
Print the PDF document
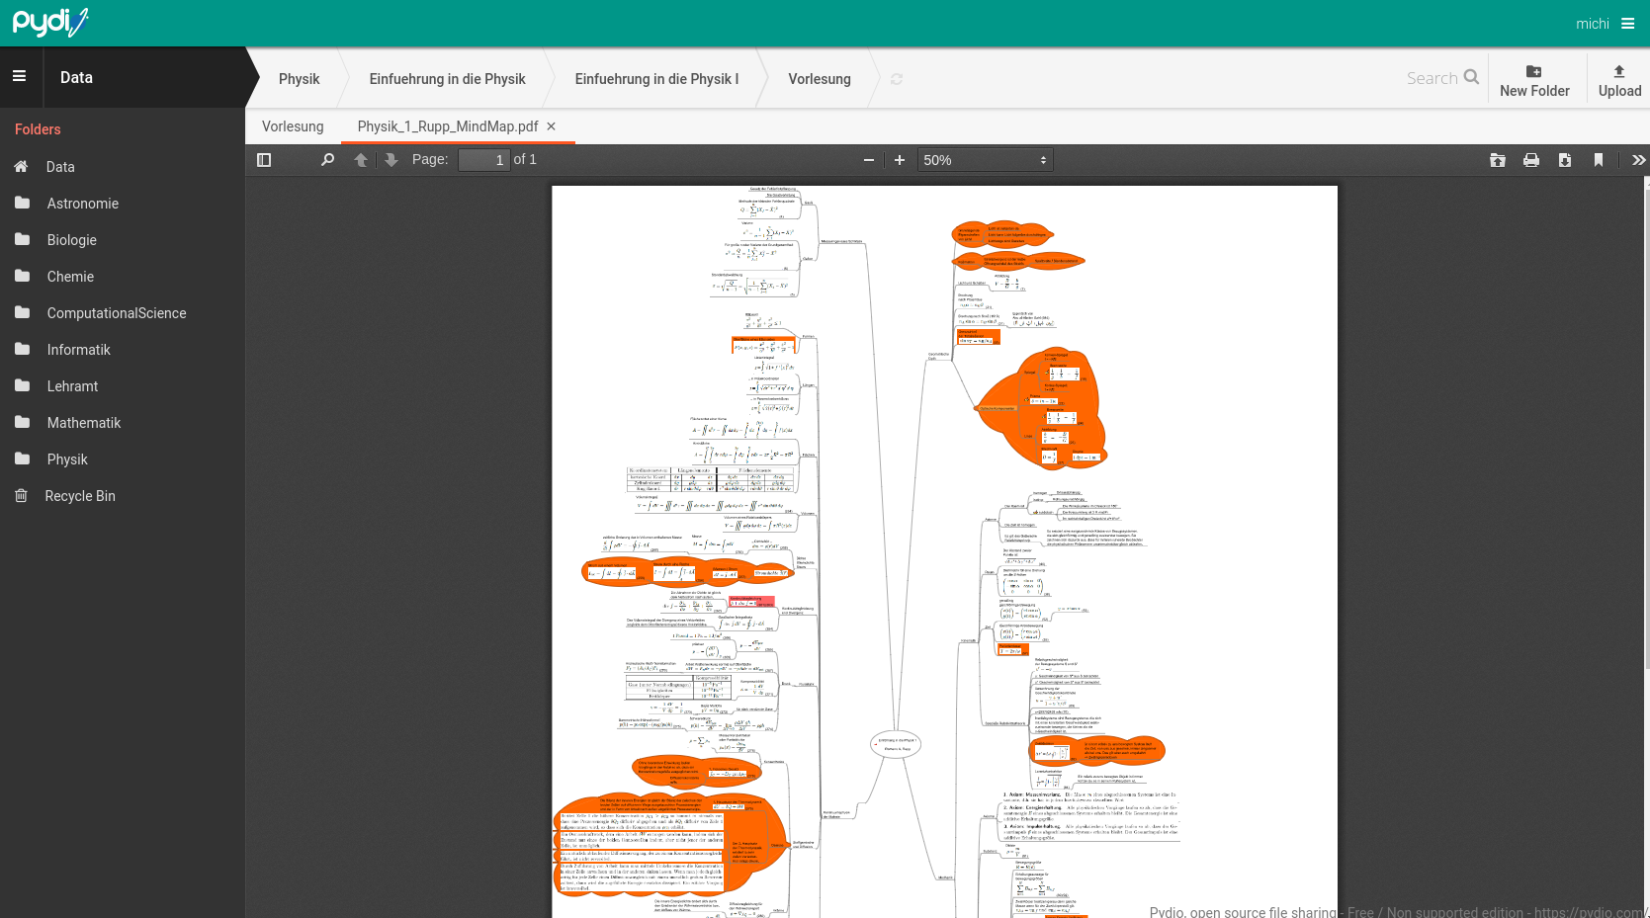(1531, 160)
